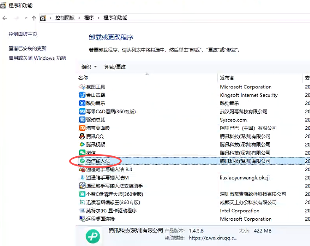Click the 逍遥笔手写输入法安装助手 pencil icon
The image size is (310, 246).
(82, 186)
